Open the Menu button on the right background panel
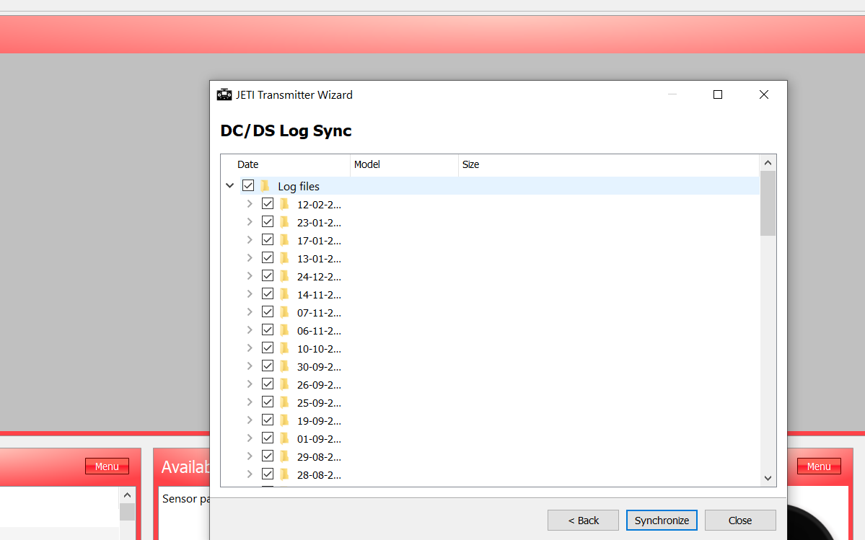 click(x=819, y=466)
